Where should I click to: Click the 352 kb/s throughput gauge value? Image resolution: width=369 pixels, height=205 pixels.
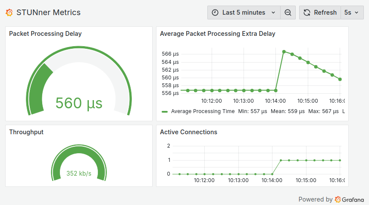click(79, 173)
